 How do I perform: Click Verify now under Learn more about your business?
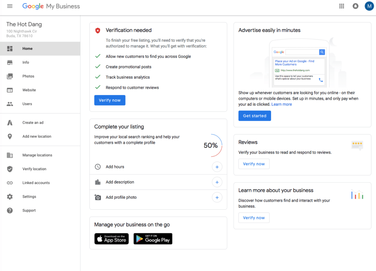click(254, 218)
